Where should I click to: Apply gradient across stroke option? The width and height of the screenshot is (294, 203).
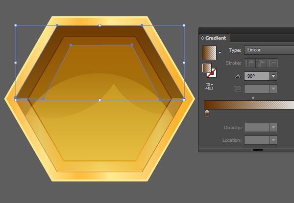point(272,63)
